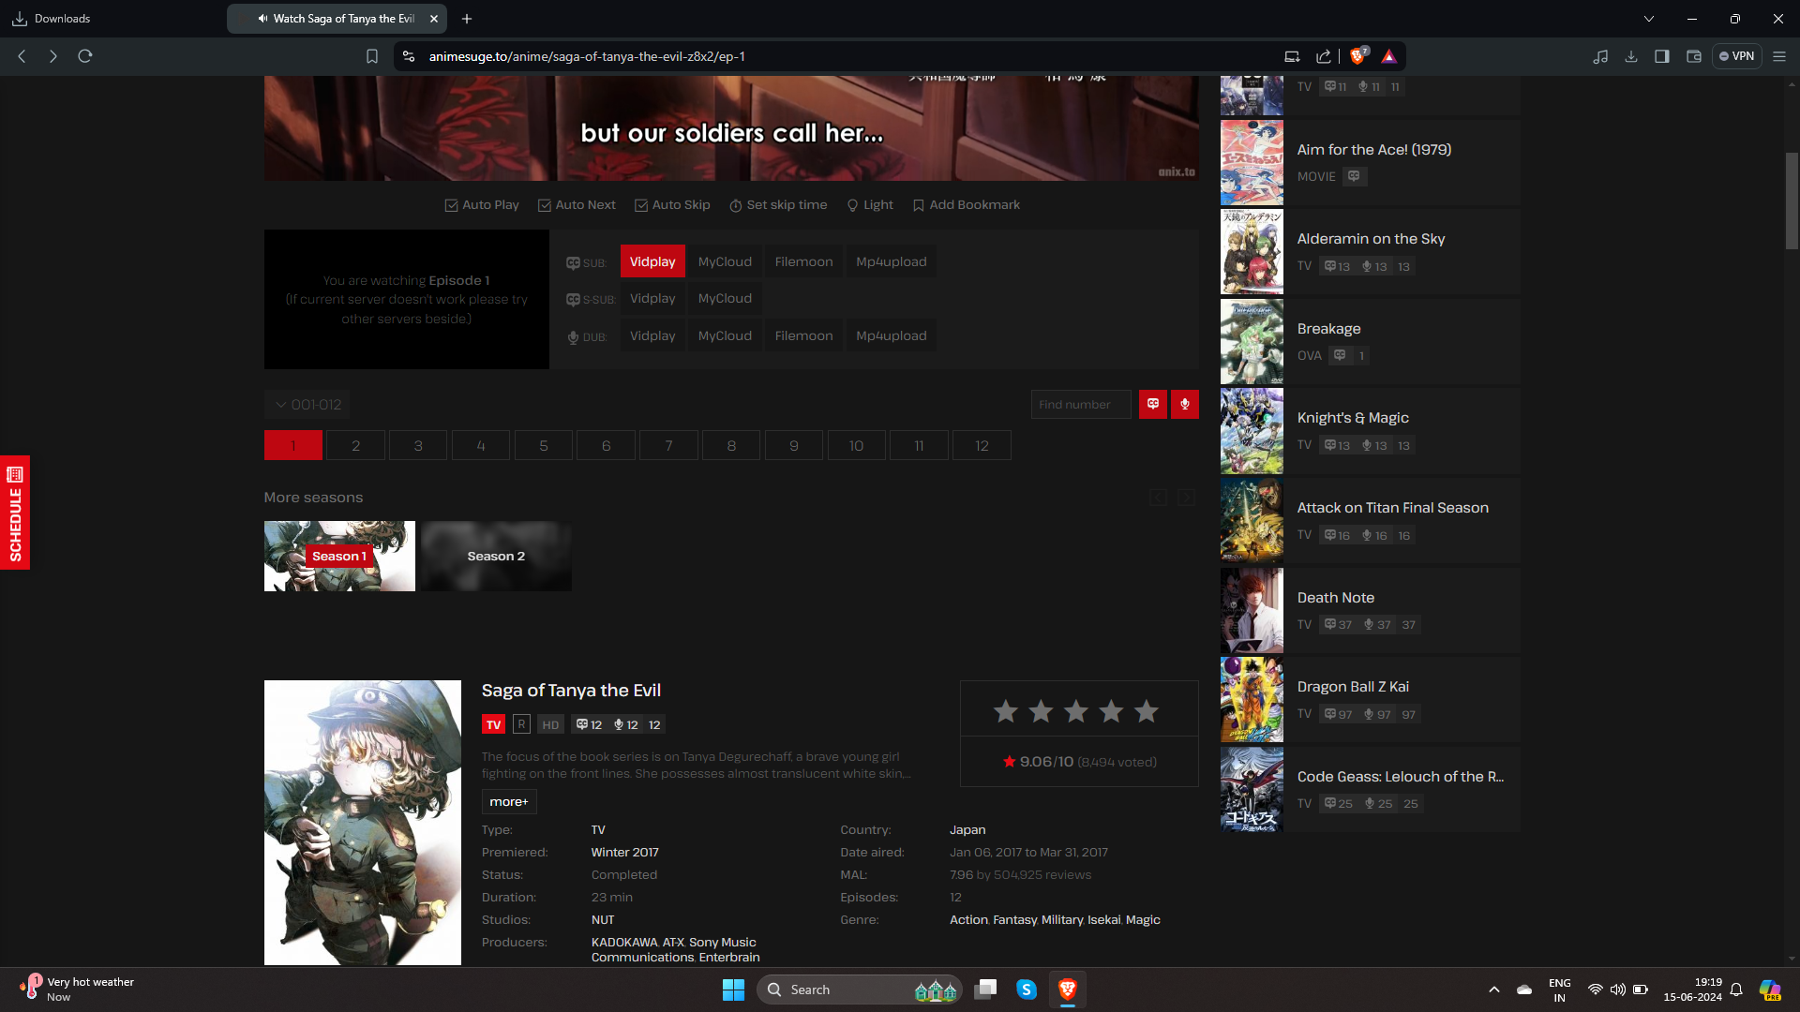Image resolution: width=1800 pixels, height=1012 pixels.
Task: Open Task View on taskbar
Action: tap(985, 990)
